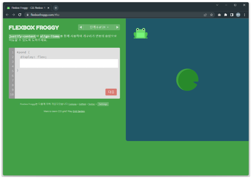Open the level 6 of 24 selector

99,27
